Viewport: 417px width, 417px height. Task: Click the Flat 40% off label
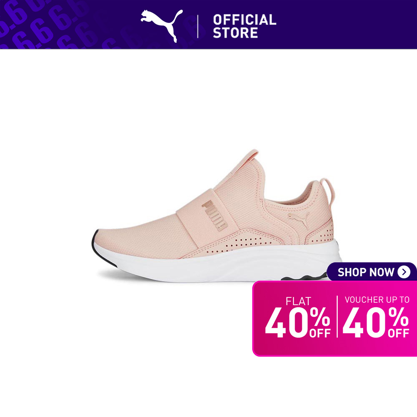click(x=298, y=317)
